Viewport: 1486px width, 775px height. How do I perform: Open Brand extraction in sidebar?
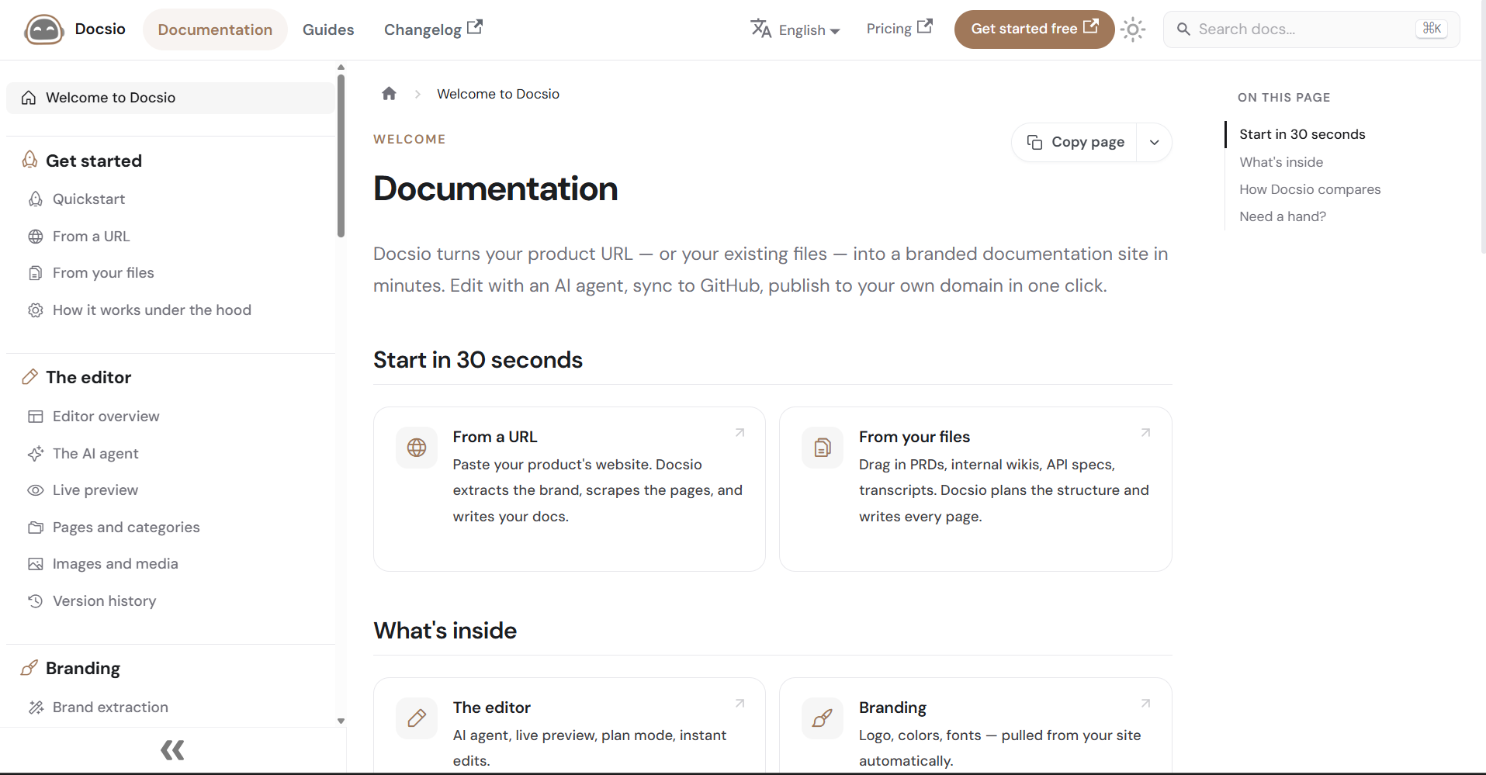tap(110, 708)
